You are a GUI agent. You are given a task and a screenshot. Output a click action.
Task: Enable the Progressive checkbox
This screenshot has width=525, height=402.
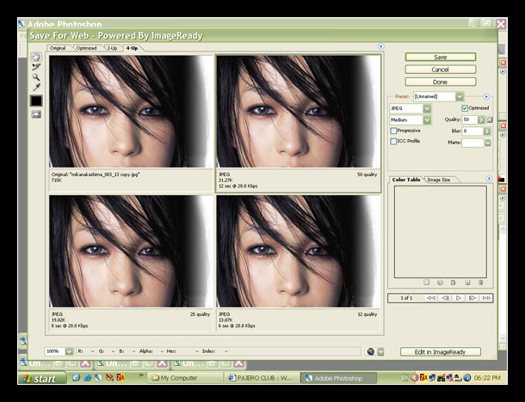coord(393,131)
